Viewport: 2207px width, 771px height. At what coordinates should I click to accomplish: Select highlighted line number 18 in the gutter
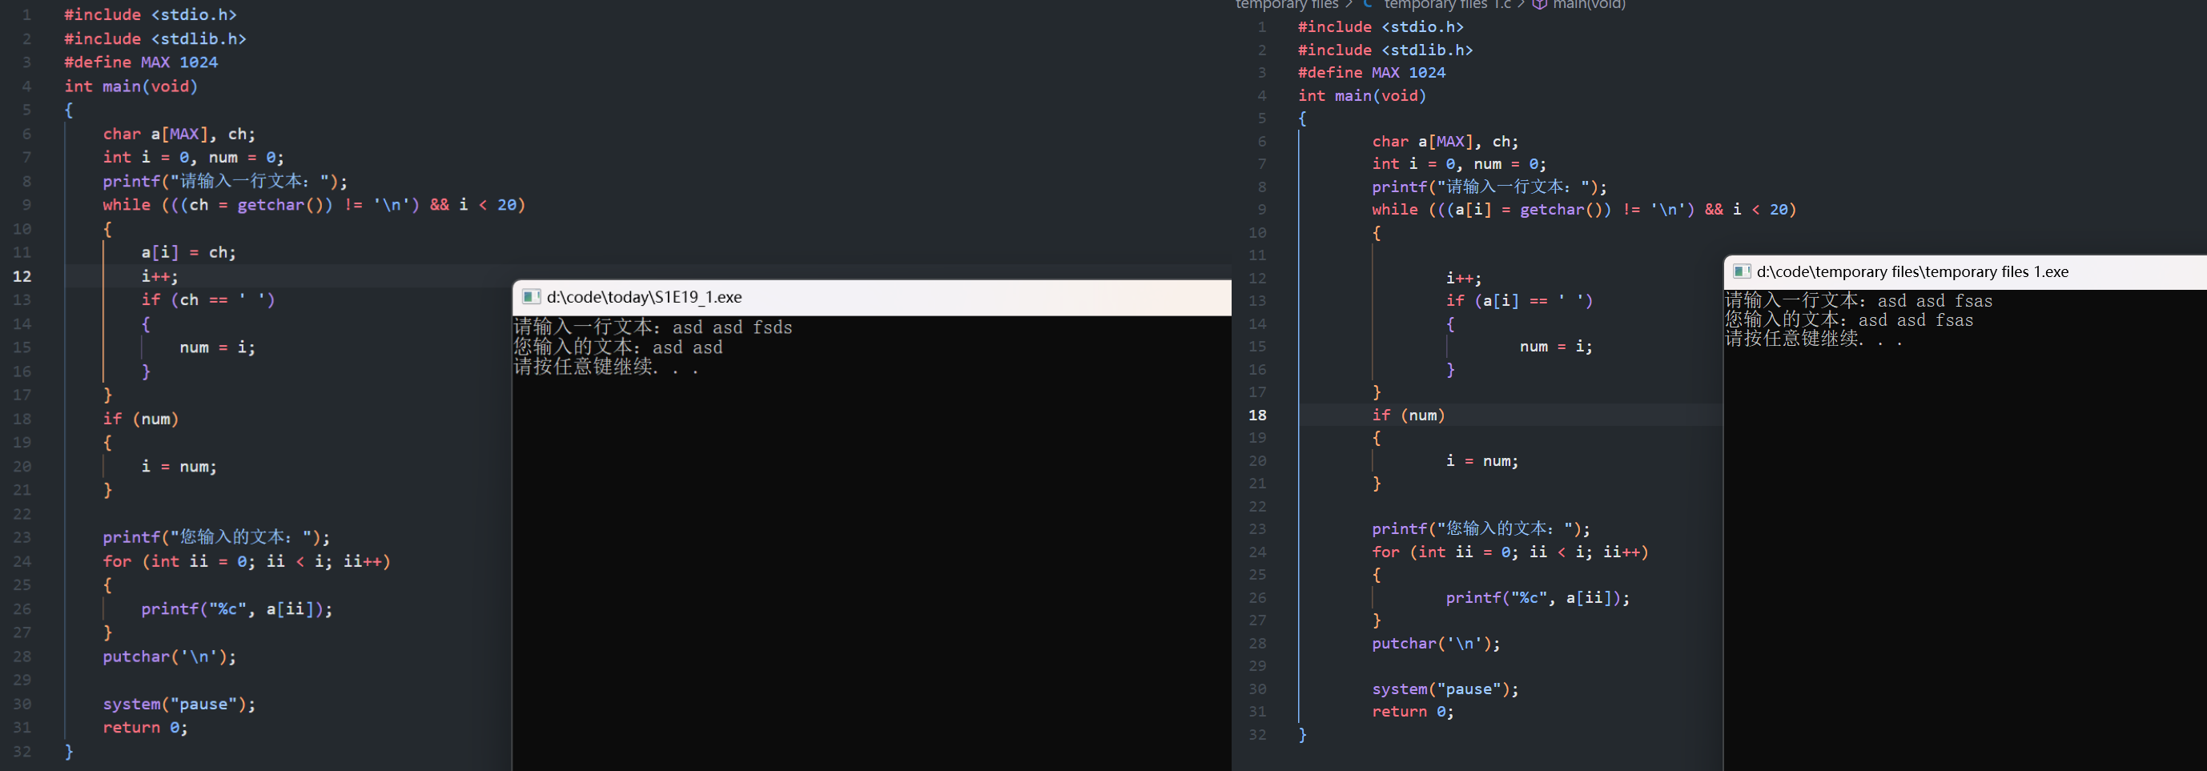coord(1257,415)
